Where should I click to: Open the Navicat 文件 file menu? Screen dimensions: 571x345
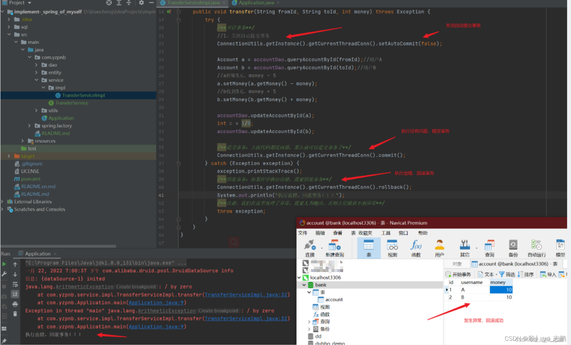pyautogui.click(x=303, y=233)
